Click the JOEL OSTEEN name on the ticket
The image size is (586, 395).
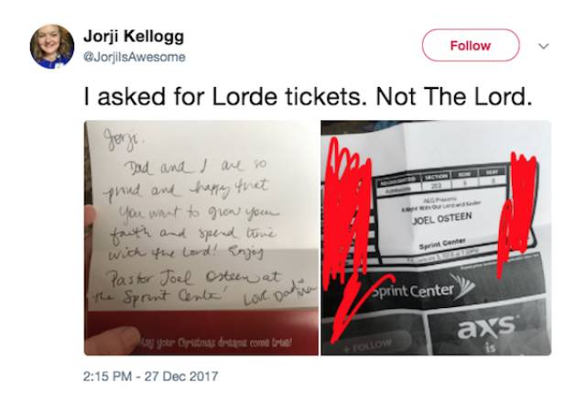pos(441,218)
